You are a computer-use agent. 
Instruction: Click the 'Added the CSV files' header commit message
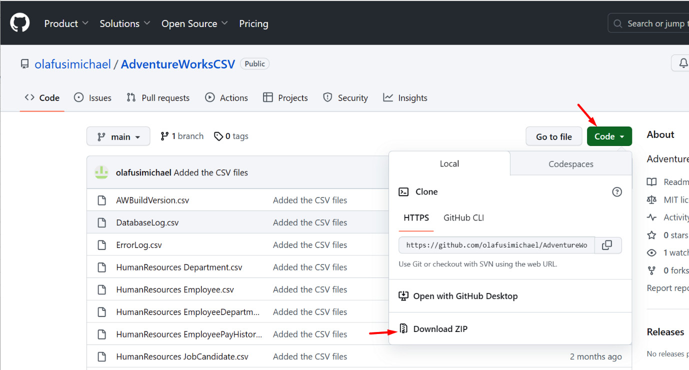[210, 172]
